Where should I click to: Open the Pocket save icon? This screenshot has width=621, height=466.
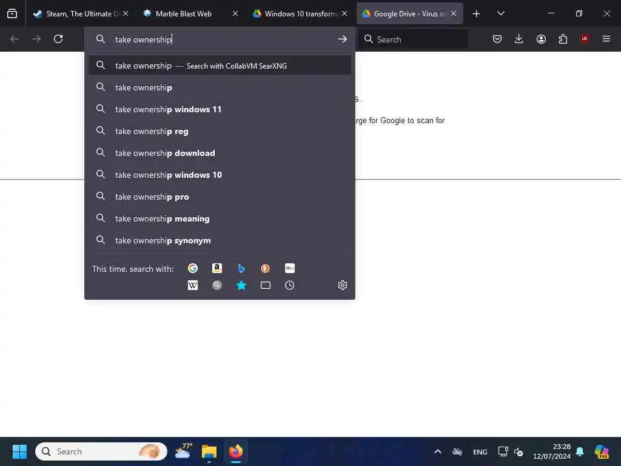497,39
